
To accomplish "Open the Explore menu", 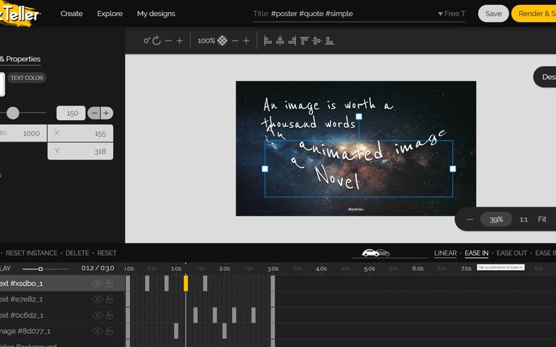I will (110, 13).
